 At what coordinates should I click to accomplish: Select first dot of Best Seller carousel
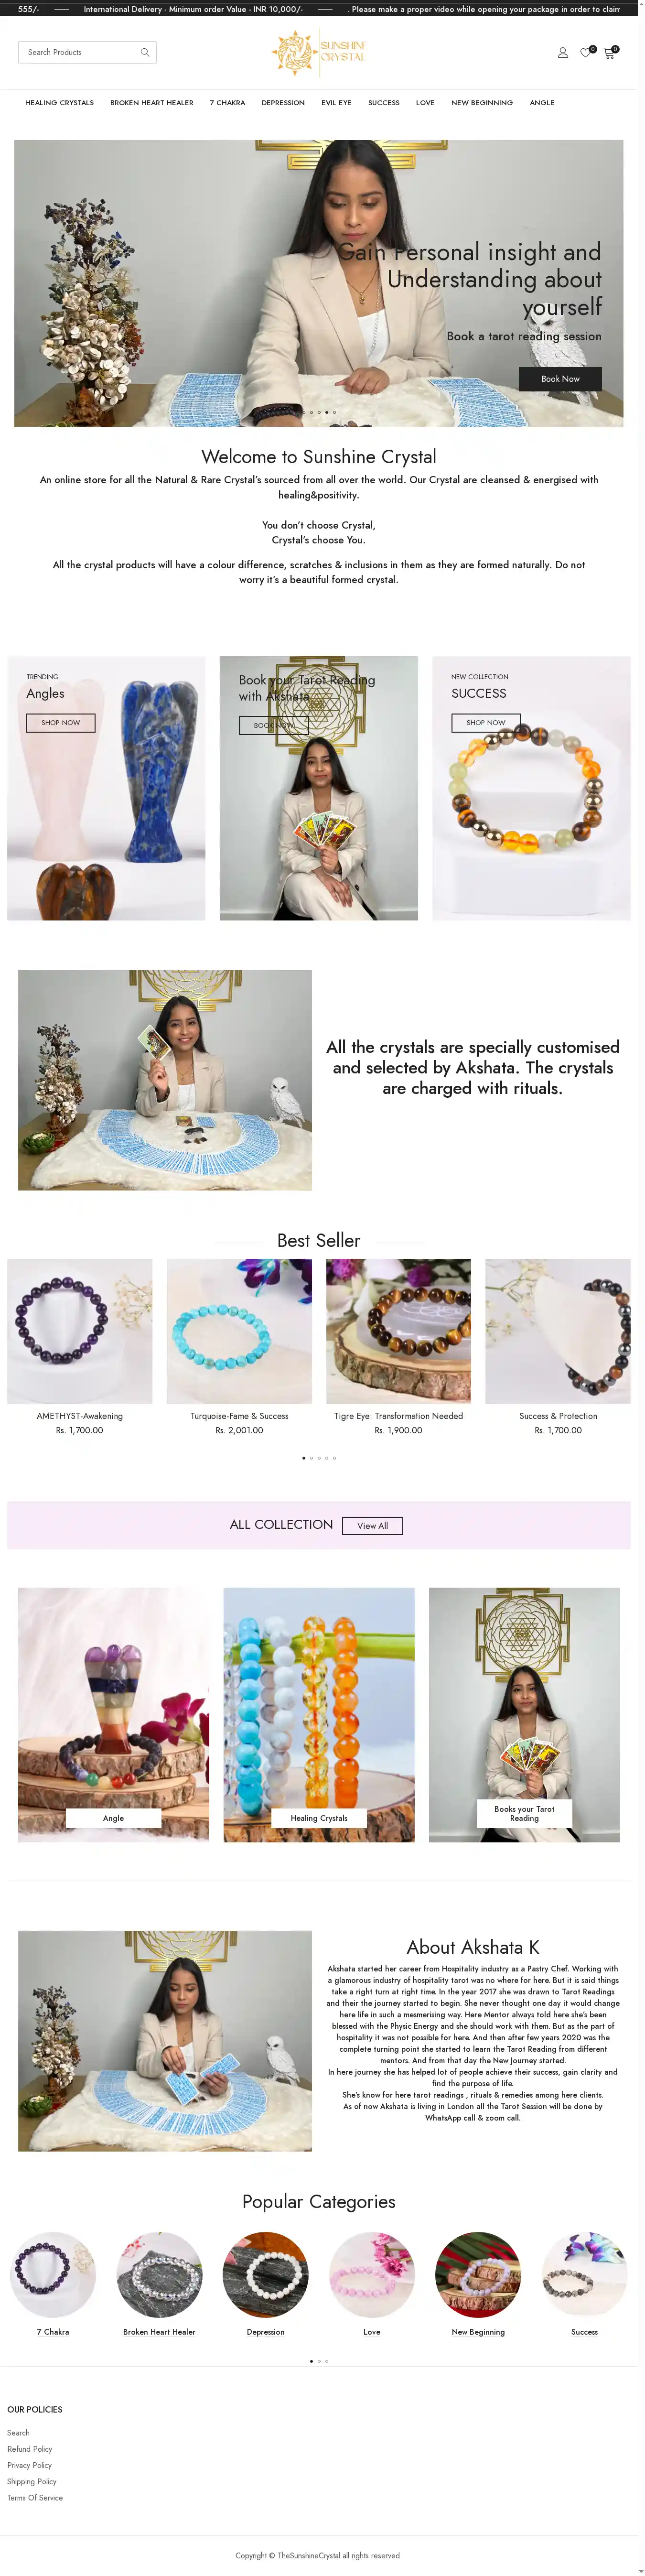click(304, 1458)
